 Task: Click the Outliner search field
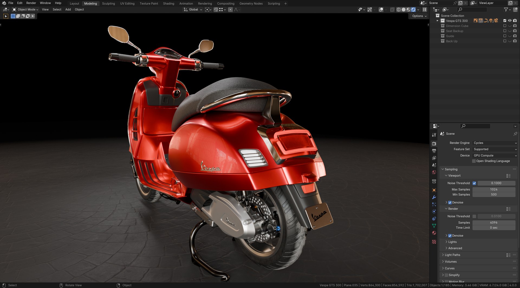point(472,9)
